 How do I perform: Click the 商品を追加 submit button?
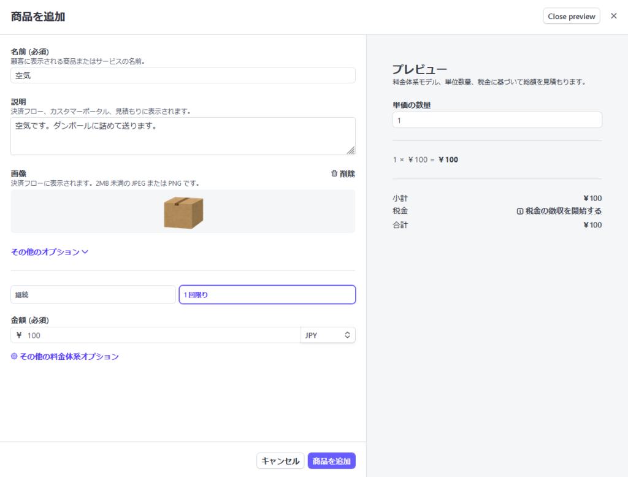(x=331, y=461)
